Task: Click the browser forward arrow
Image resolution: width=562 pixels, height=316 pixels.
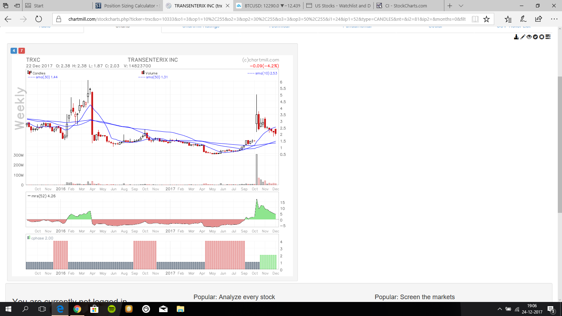Action: point(23,19)
